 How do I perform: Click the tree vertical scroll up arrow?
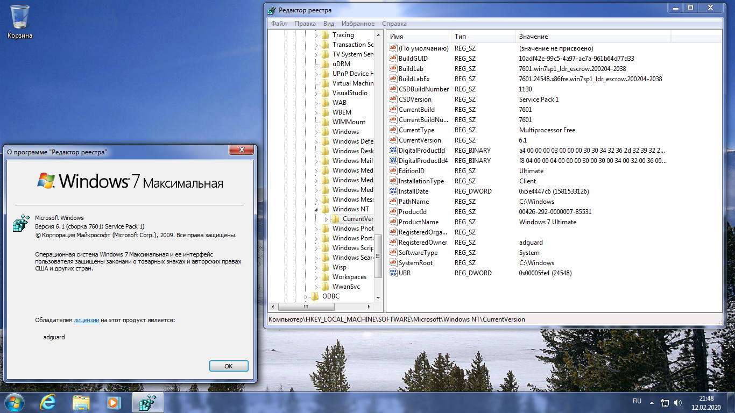(x=378, y=34)
